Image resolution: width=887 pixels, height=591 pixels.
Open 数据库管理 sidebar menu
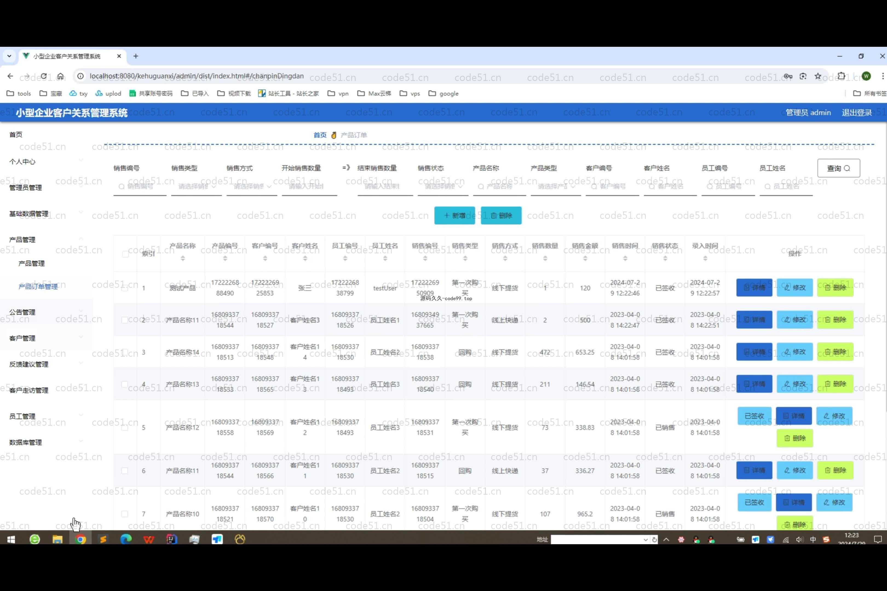(46, 442)
